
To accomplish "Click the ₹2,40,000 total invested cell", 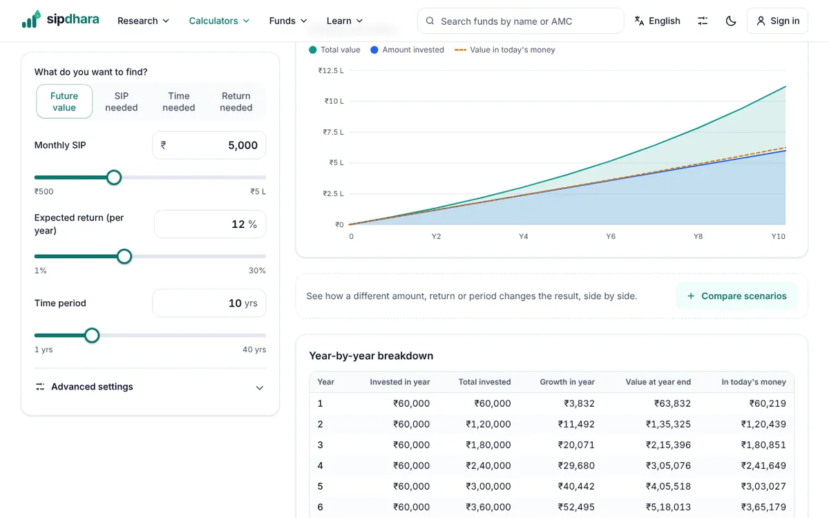I will (488, 466).
